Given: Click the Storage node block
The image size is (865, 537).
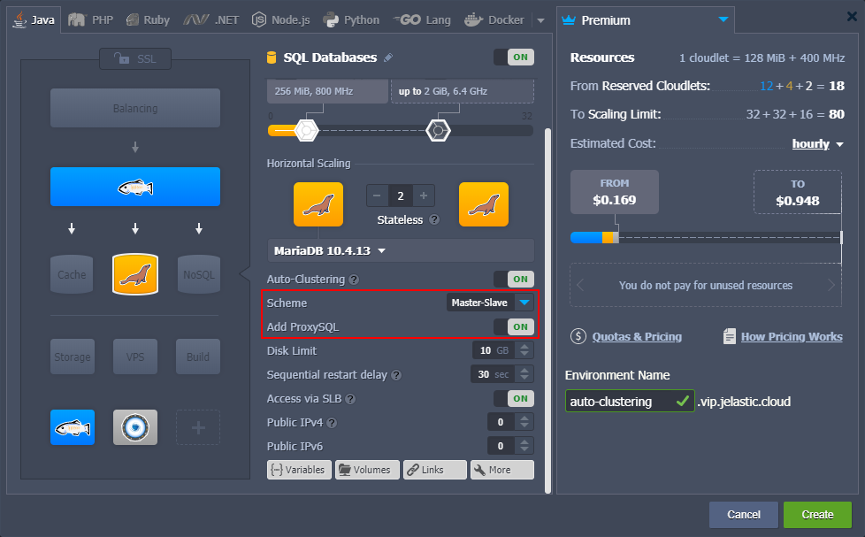Looking at the screenshot, I should pyautogui.click(x=73, y=357).
